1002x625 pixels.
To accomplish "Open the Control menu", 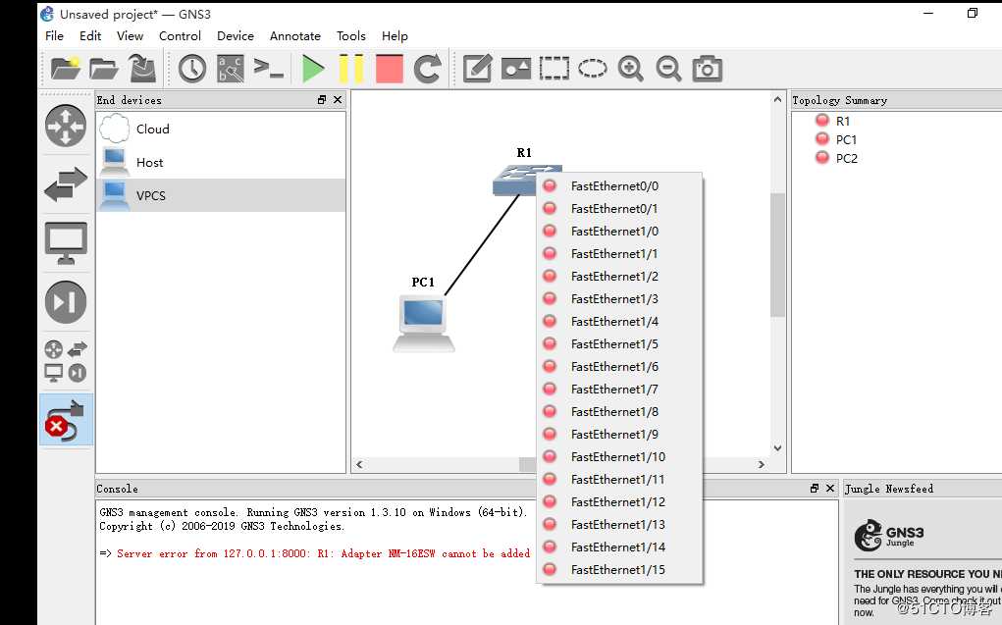I will [180, 35].
